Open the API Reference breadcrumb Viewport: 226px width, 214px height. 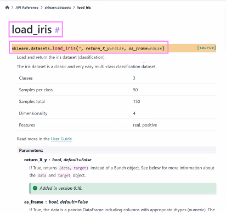click(x=27, y=8)
